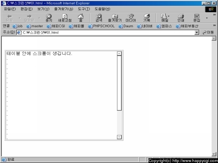The width and height of the screenshot is (218, 163).
Task: Open the 네이버 link shortcut
Action: pos(144,26)
